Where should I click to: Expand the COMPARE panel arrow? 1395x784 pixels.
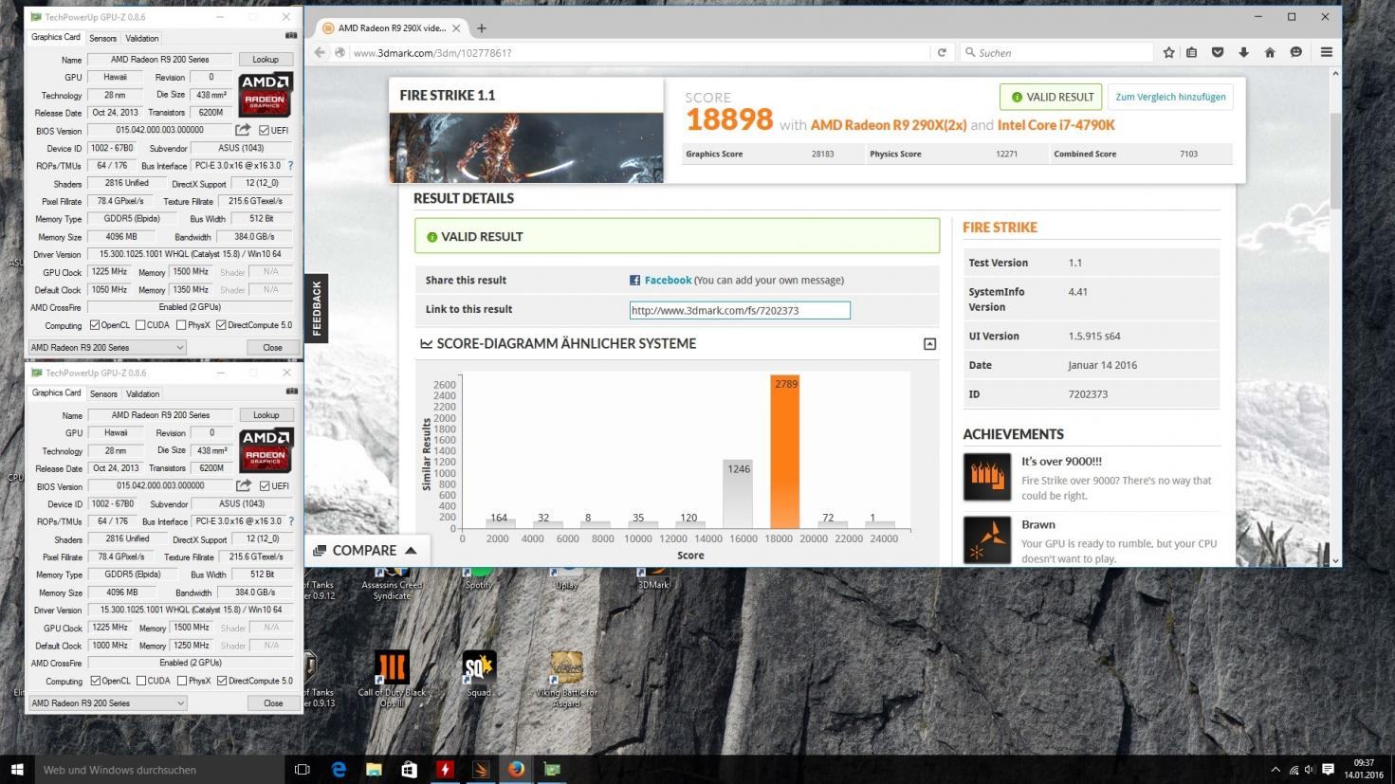[411, 550]
